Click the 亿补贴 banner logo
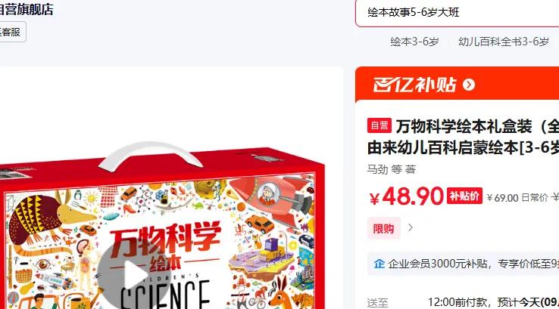This screenshot has width=559, height=309. point(415,85)
